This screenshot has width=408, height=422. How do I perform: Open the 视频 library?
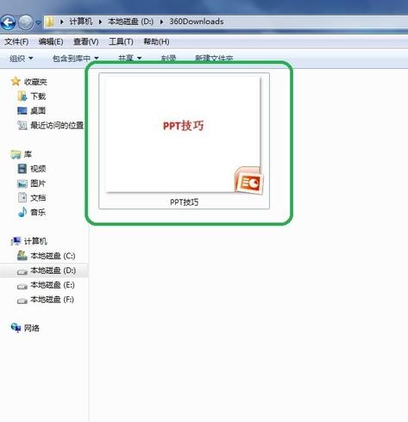pos(38,169)
